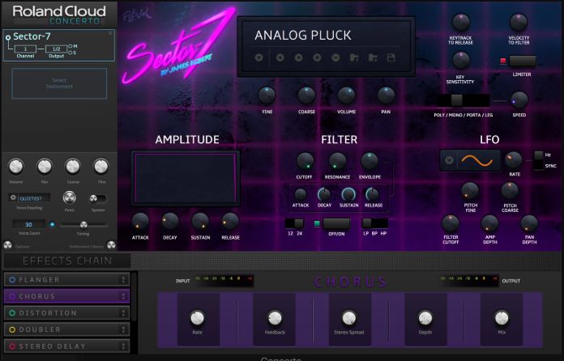This screenshot has width=564, height=361.
Task: Go to the previous preset with left arrow icon
Action: pos(280,57)
